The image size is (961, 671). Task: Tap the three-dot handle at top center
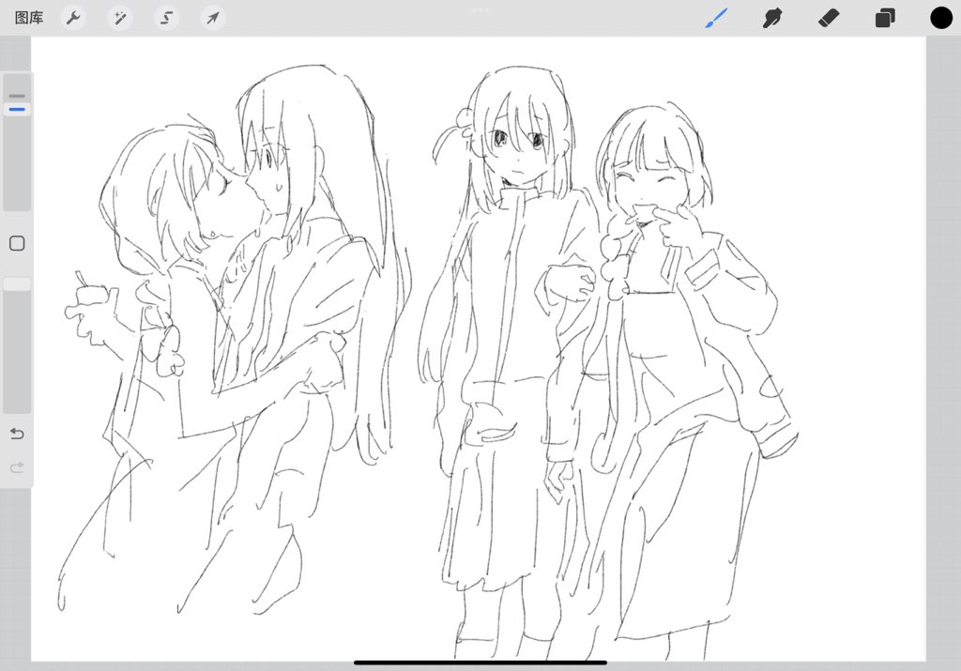pyautogui.click(x=480, y=9)
